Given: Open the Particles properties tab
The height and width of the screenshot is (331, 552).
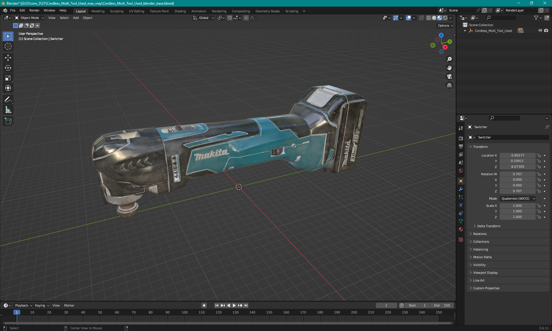Looking at the screenshot, I should pos(461,197).
